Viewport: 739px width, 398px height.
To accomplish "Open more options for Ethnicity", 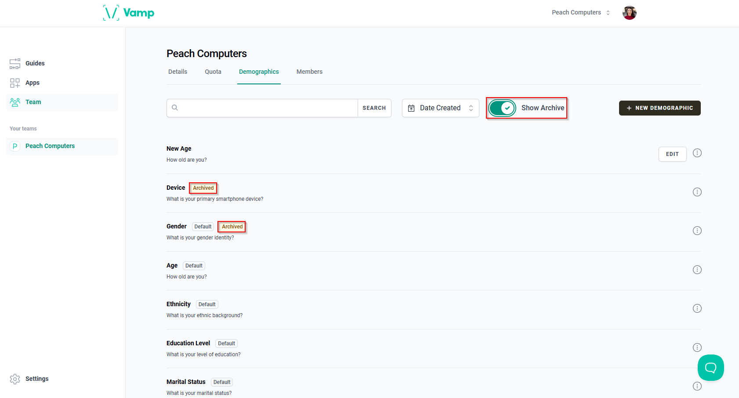I will point(697,308).
